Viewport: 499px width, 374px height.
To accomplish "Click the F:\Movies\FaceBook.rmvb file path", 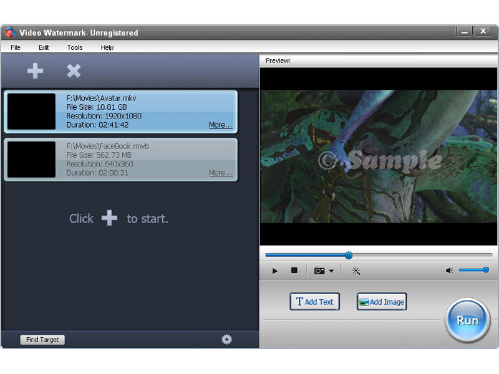I will click(x=107, y=146).
